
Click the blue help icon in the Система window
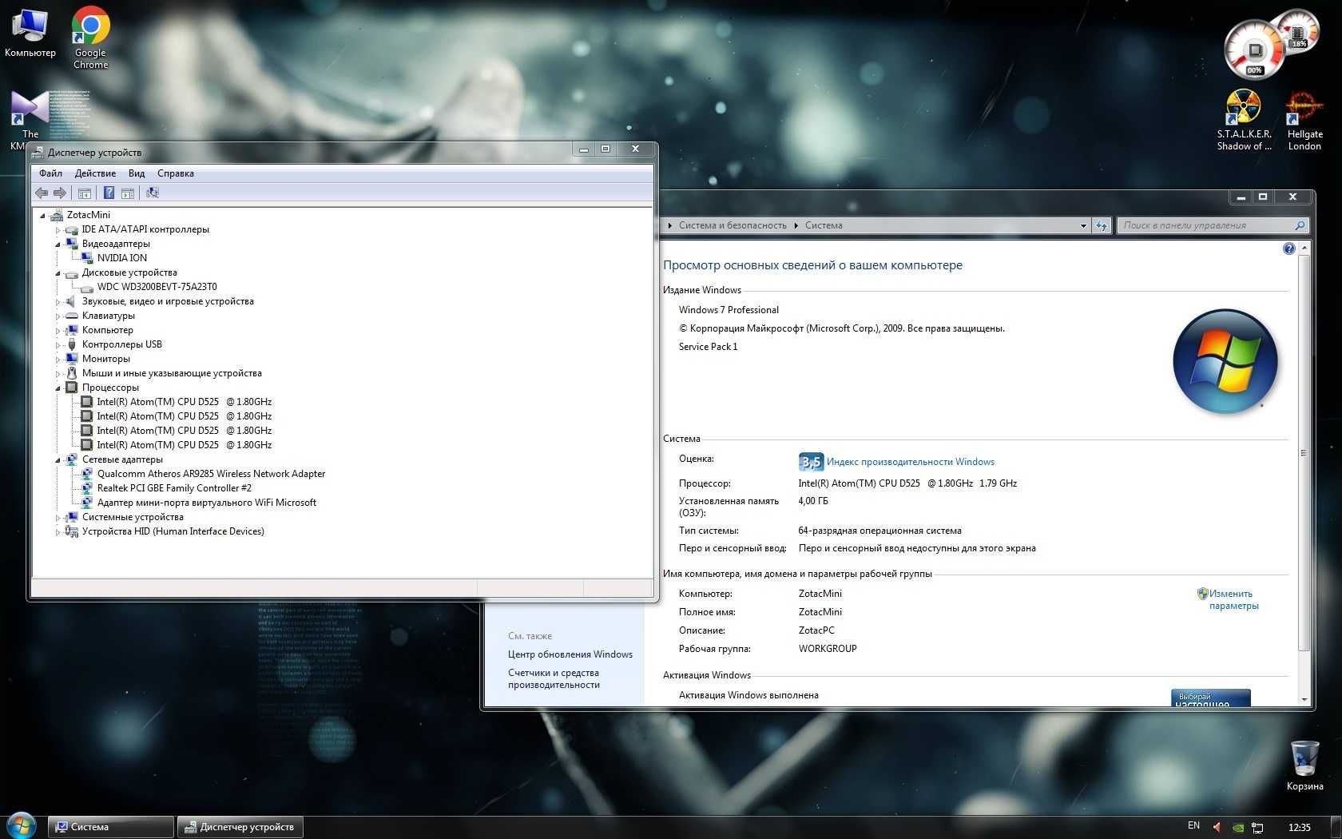pyautogui.click(x=1288, y=249)
